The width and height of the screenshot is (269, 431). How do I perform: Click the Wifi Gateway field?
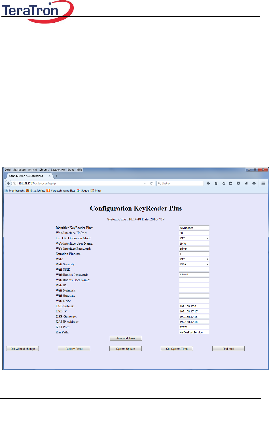tap(194, 296)
